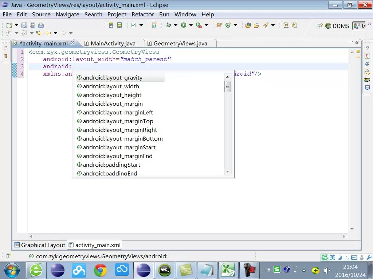This screenshot has height=279, width=373.
Task: Select the bottom activity_main.xml source tab
Action: 95,245
